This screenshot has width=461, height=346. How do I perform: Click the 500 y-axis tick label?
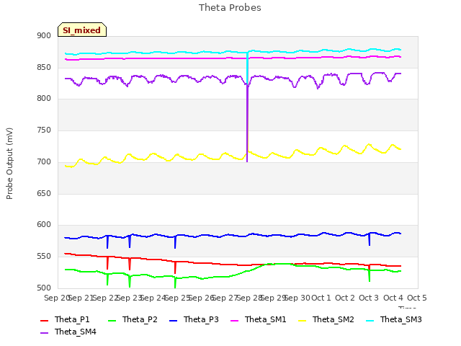click(44, 288)
